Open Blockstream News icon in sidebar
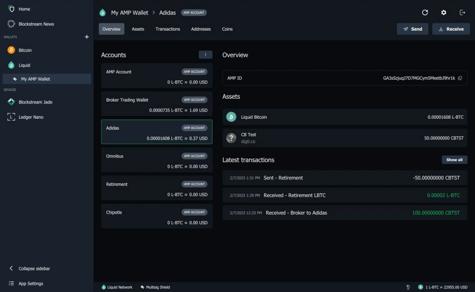 [11, 24]
